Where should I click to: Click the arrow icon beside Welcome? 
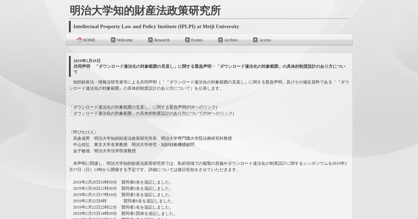pyautogui.click(x=113, y=40)
